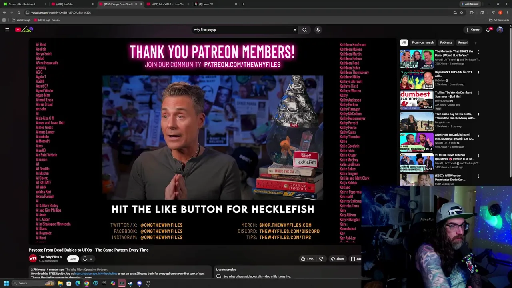
Task: Open the apps grid in bookmarks bar
Action: coord(4,20)
